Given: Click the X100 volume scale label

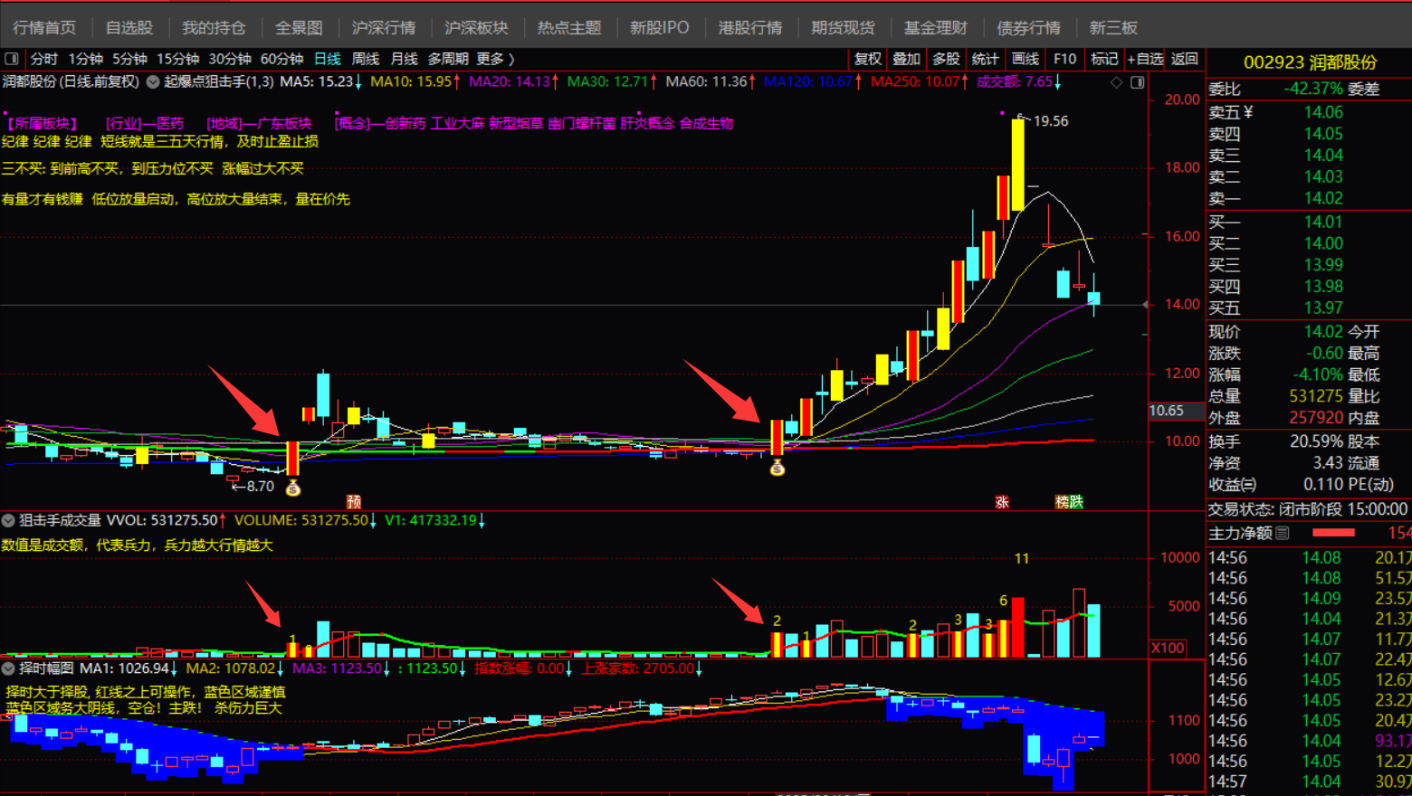Looking at the screenshot, I should 1167,648.
